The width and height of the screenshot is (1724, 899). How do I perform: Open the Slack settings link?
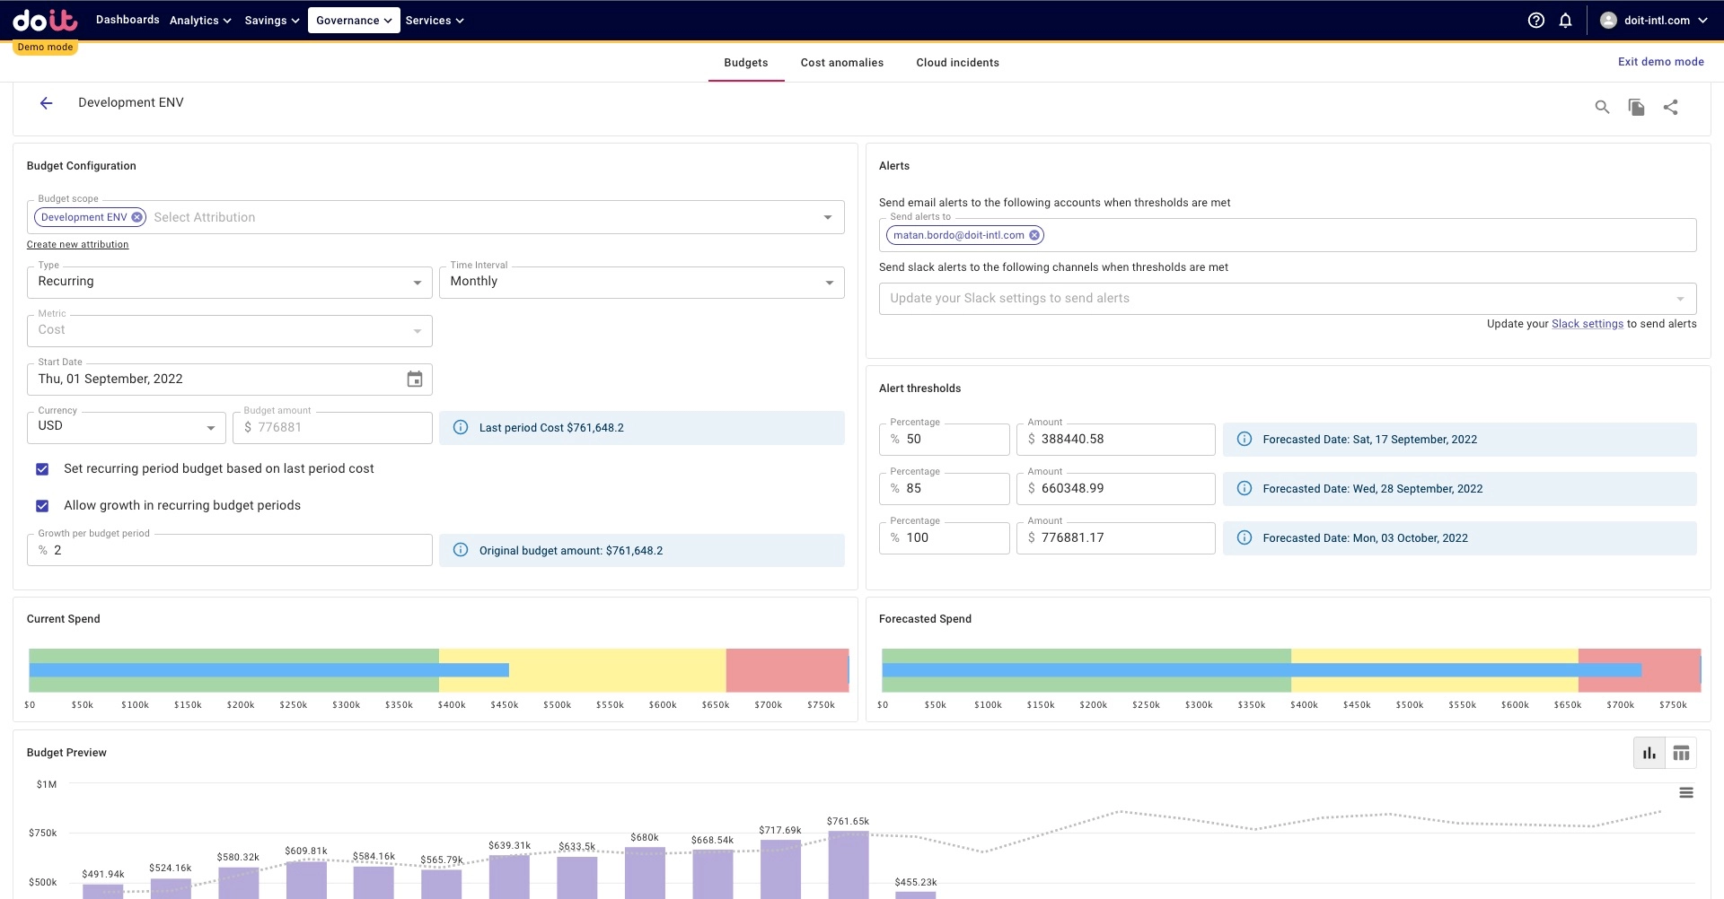pyautogui.click(x=1588, y=324)
